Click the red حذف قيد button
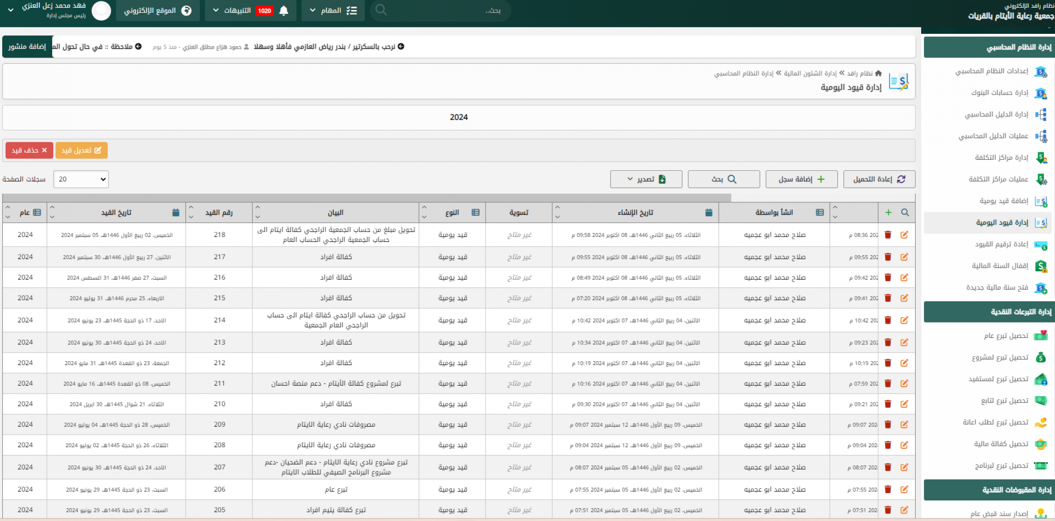 [x=29, y=150]
